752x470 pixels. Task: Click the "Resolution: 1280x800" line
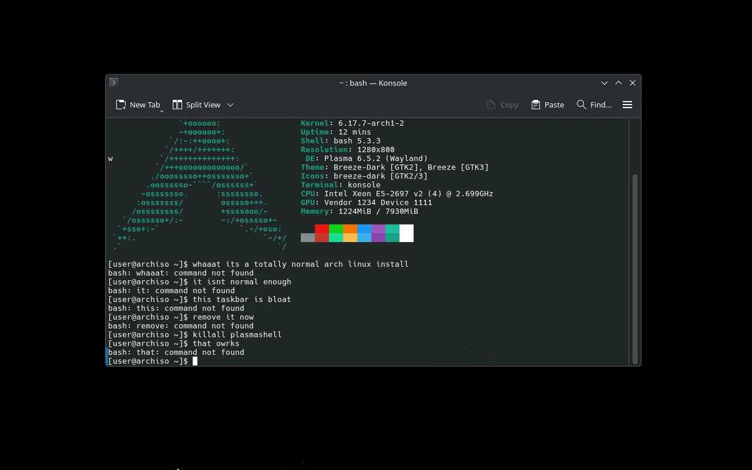(348, 150)
